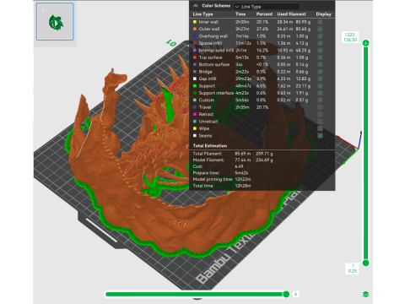Click the Model Filament weight 234.69 g
The width and height of the screenshot is (405, 304).
pos(264,160)
